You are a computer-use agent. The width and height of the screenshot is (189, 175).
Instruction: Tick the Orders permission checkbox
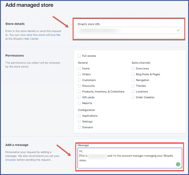(79, 74)
